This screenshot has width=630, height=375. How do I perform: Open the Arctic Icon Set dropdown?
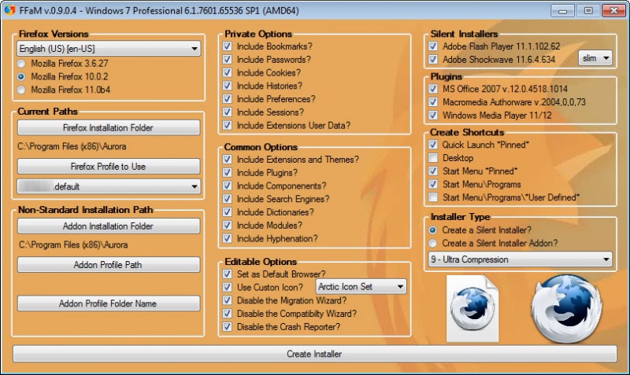[x=361, y=287]
